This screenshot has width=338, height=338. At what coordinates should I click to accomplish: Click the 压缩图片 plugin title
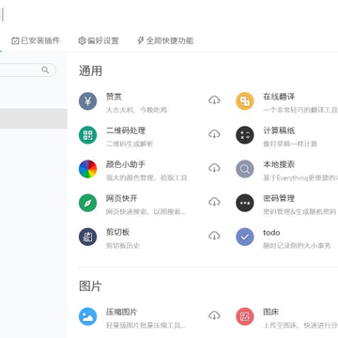(122, 312)
